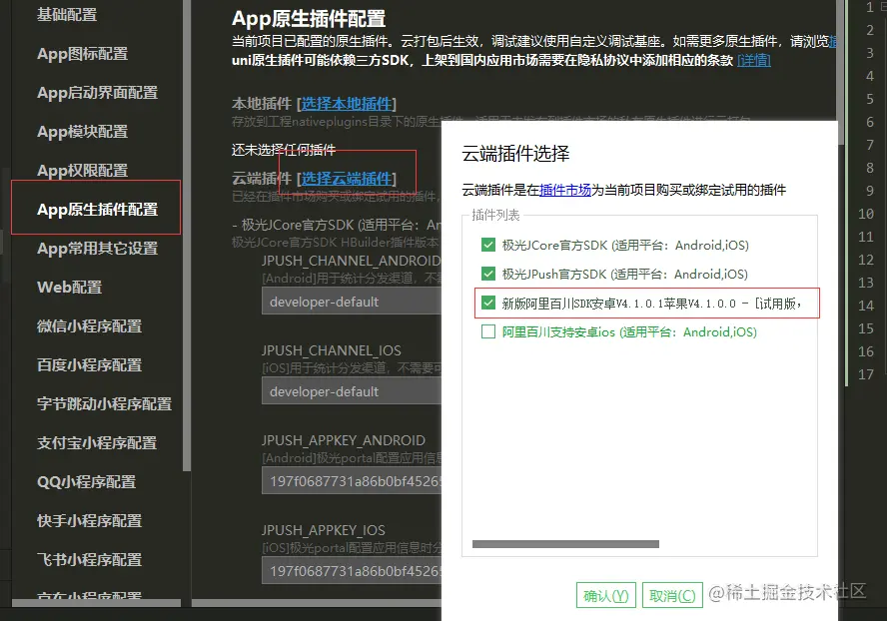
Task: Click sidebar horizontal scrollbar at bottom
Action: [96, 603]
